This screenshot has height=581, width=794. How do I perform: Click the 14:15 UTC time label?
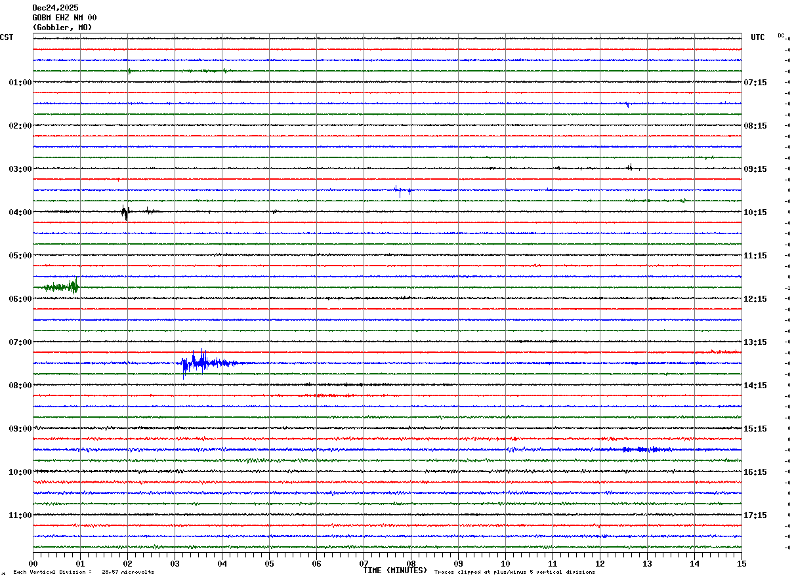(x=755, y=386)
